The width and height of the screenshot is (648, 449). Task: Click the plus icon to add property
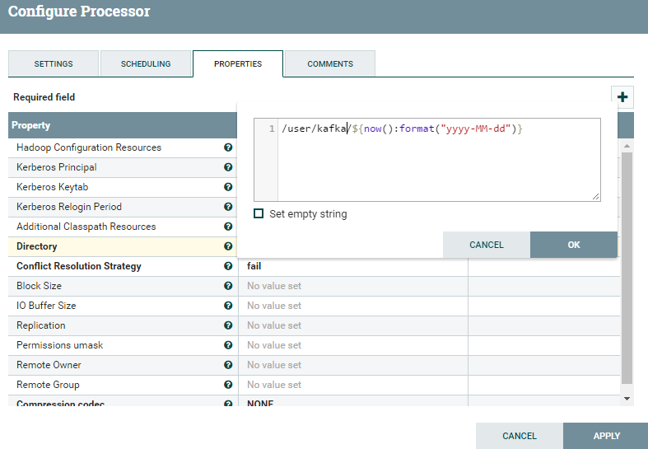point(622,97)
